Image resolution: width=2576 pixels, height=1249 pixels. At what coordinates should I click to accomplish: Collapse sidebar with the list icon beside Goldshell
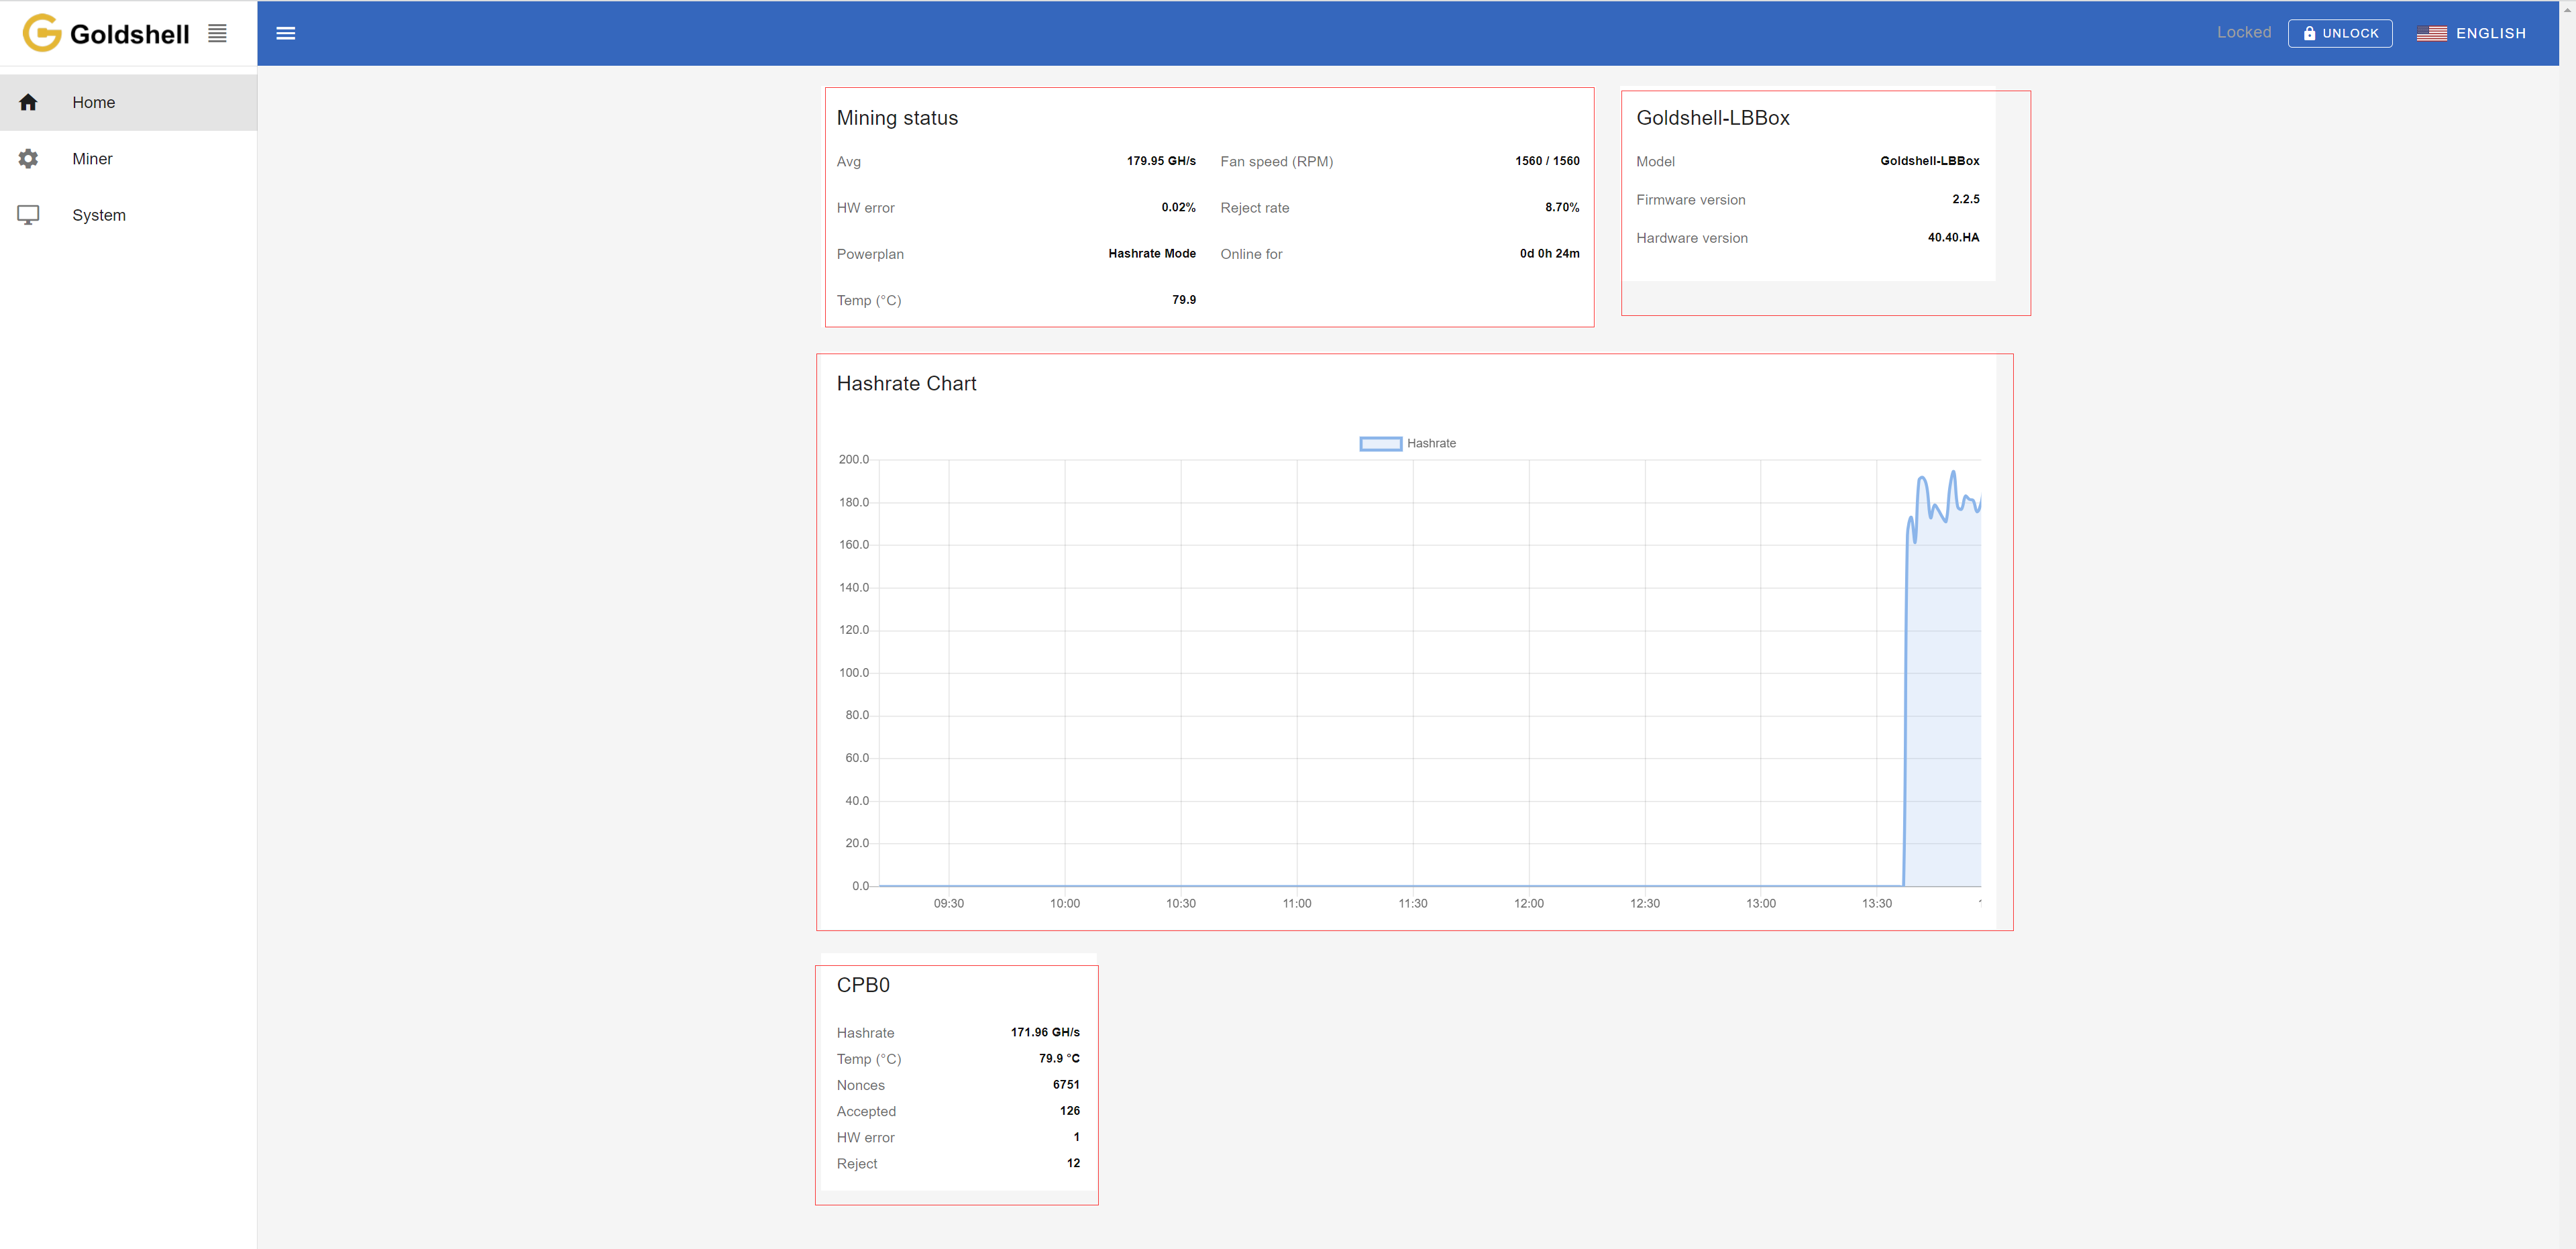(217, 33)
